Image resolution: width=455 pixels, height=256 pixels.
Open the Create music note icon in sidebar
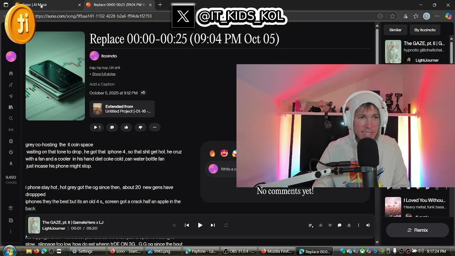[x=11, y=85]
